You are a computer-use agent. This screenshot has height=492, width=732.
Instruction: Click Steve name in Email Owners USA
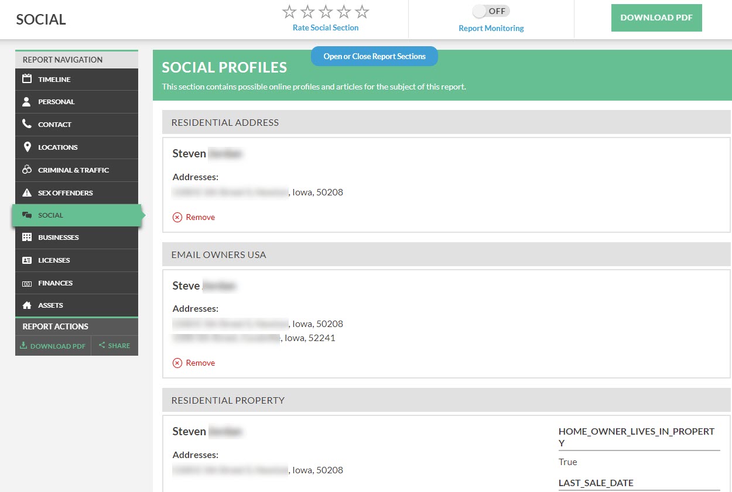186,286
